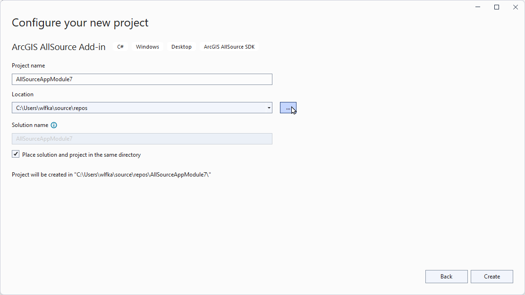The width and height of the screenshot is (525, 295).
Task: Click the "Configure your new project" heading
Action: [80, 22]
